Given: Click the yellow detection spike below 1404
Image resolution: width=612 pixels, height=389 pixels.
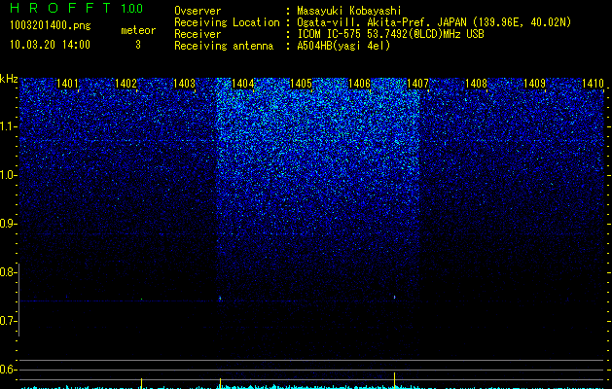Looking at the screenshot, I should click(220, 383).
